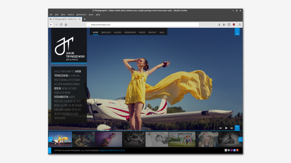
Task: Open the Bookmarks menu
Action: pyautogui.click(x=81, y=14)
